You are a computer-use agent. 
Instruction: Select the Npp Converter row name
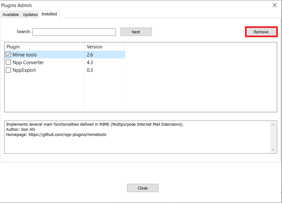(28, 63)
